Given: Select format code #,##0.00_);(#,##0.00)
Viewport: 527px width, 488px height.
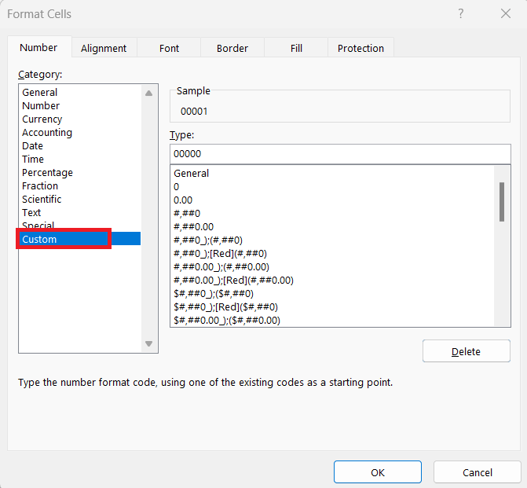Looking at the screenshot, I should point(332,266).
